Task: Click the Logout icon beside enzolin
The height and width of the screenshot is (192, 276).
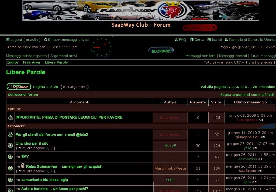Action: 8,39
